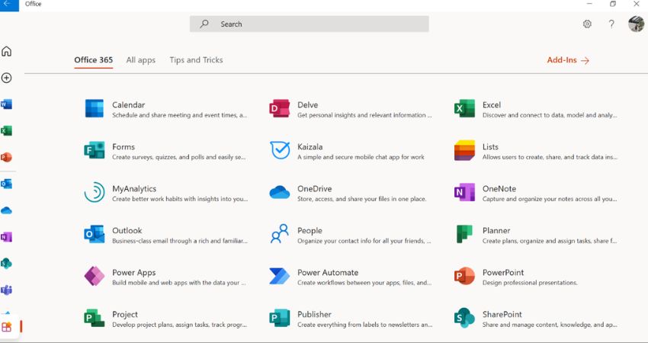Viewport: 648px width, 343px height.
Task: Open the Kaizala chat app icon
Action: tap(280, 150)
